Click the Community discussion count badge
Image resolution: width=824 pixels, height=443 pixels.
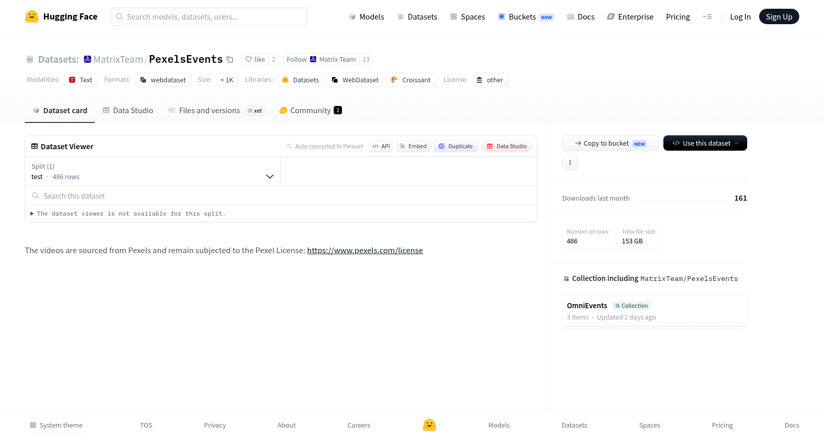tap(338, 110)
